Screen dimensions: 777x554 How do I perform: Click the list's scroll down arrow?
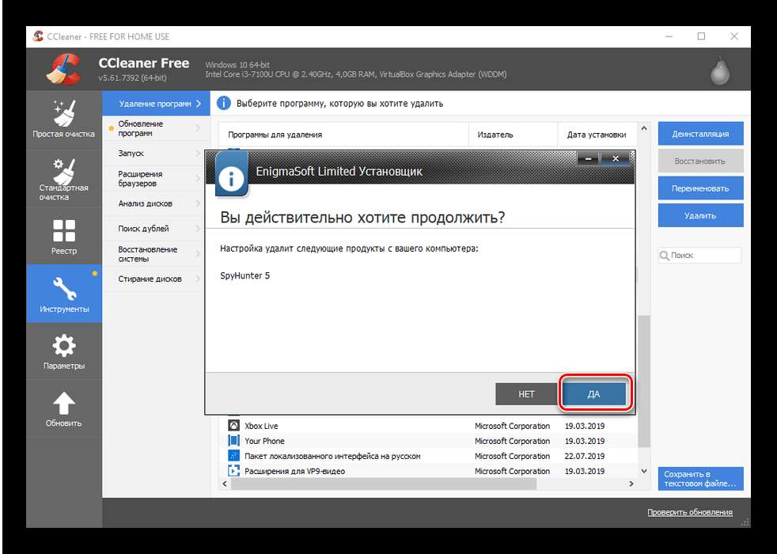click(644, 471)
